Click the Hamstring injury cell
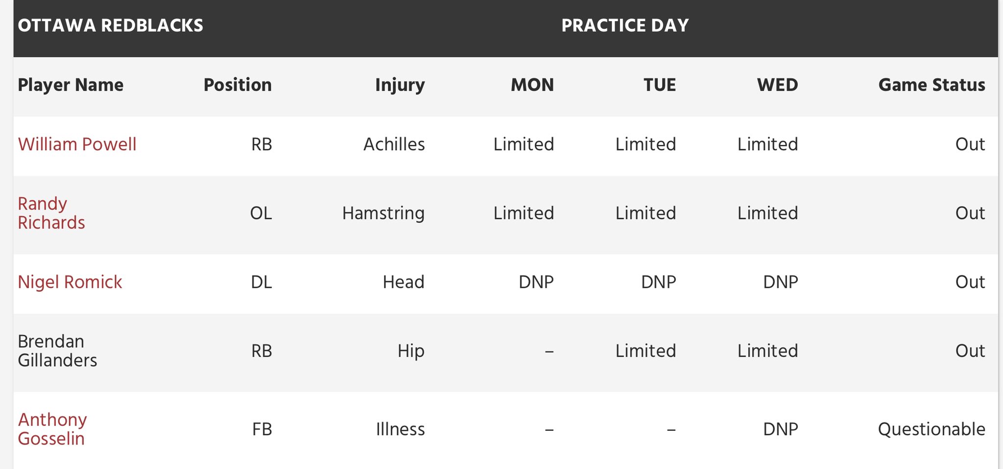This screenshot has width=1003, height=469. click(x=383, y=213)
